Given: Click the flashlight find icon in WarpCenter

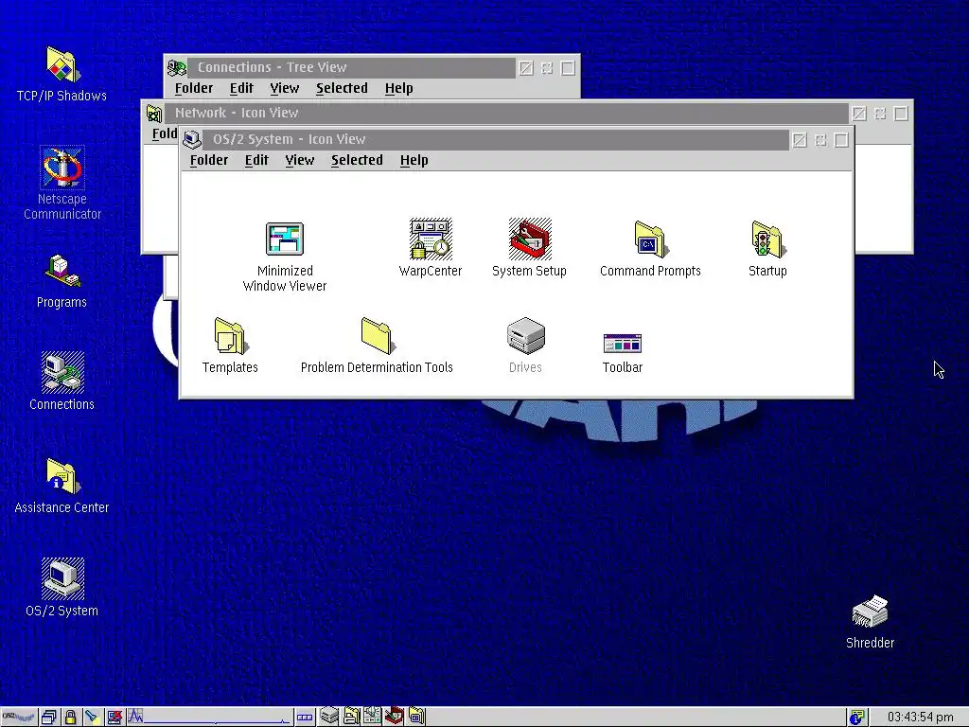Looking at the screenshot, I should [x=92, y=718].
